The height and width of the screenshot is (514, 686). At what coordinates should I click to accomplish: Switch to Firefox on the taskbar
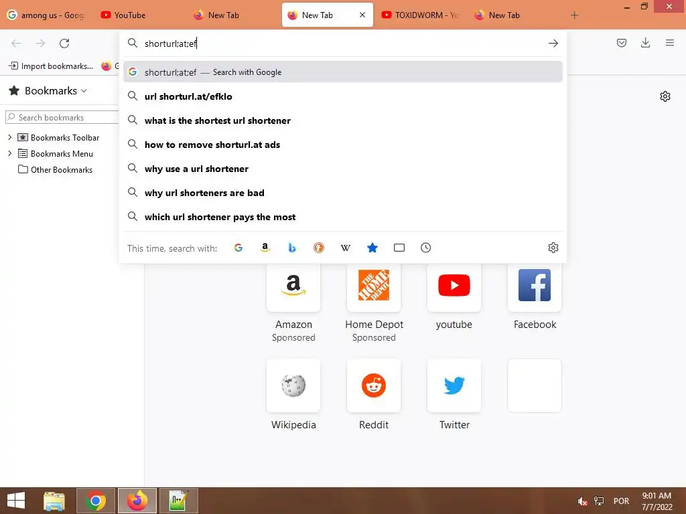click(137, 501)
